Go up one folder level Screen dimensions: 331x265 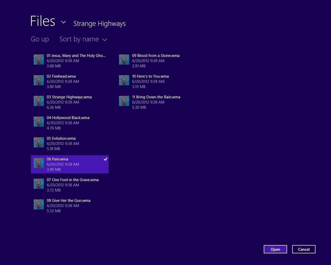(x=40, y=39)
